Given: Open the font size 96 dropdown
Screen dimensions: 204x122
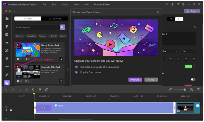Looking at the screenshot, I should (188, 51).
